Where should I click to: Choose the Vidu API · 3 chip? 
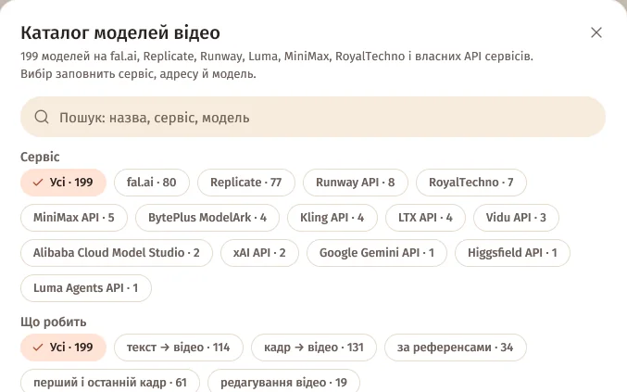tap(516, 218)
